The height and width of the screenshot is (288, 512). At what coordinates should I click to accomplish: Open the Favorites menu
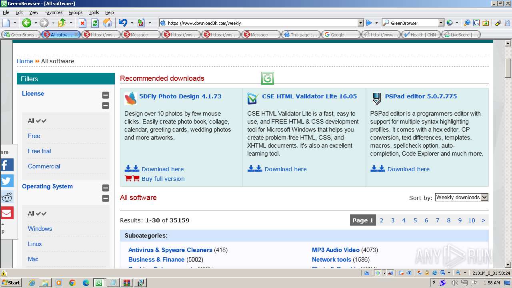[x=53, y=12]
